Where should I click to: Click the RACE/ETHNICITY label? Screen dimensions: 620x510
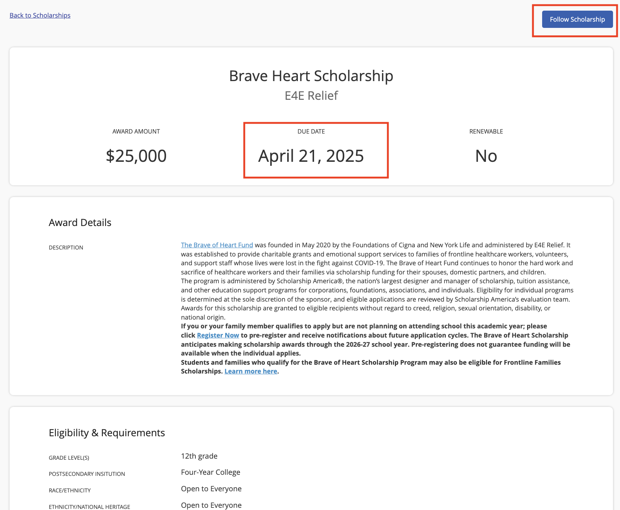(70, 491)
